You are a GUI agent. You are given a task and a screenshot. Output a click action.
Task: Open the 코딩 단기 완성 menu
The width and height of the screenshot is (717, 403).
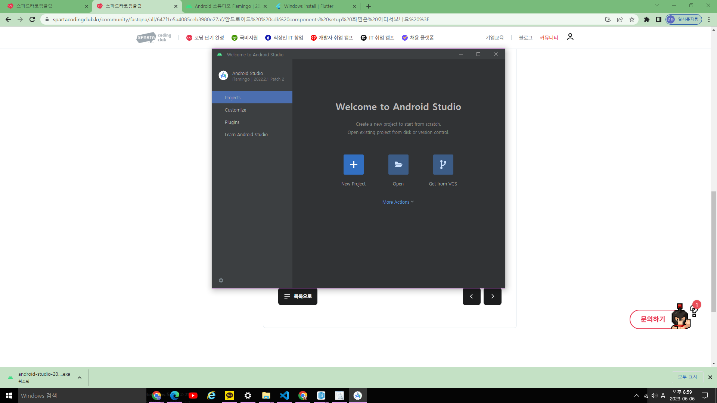click(x=205, y=38)
